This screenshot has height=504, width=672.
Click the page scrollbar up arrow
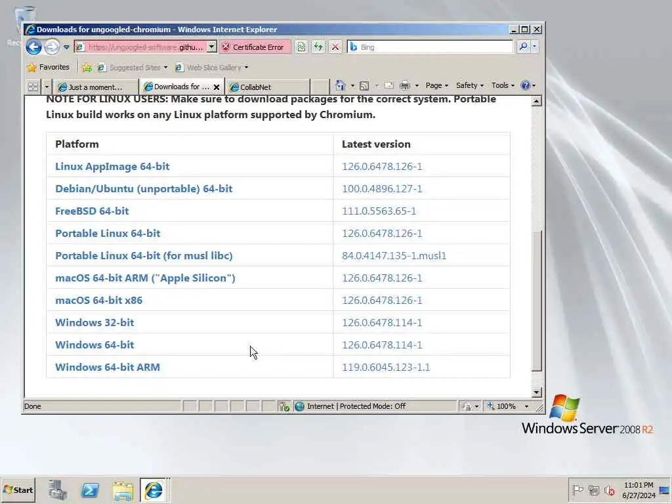pyautogui.click(x=536, y=101)
